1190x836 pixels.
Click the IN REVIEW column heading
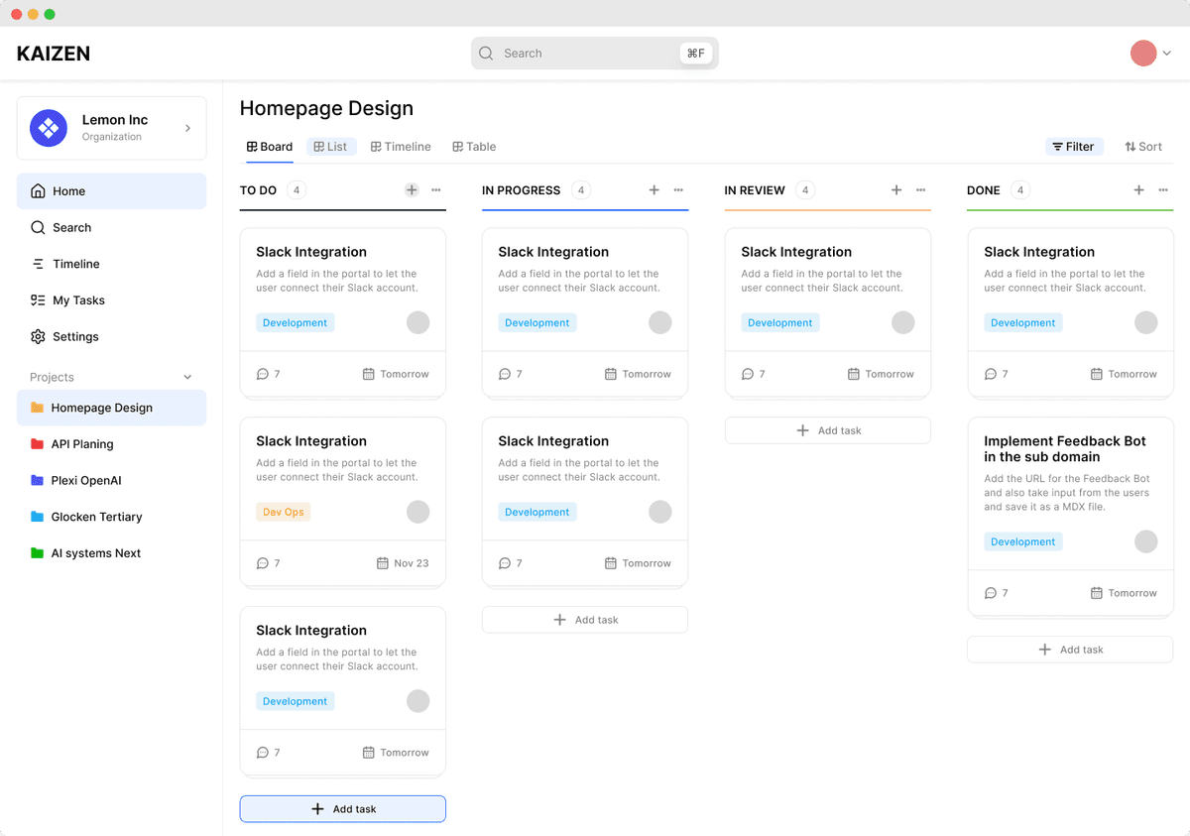tap(755, 190)
